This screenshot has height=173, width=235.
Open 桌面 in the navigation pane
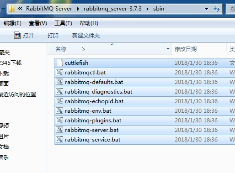coord(4,84)
